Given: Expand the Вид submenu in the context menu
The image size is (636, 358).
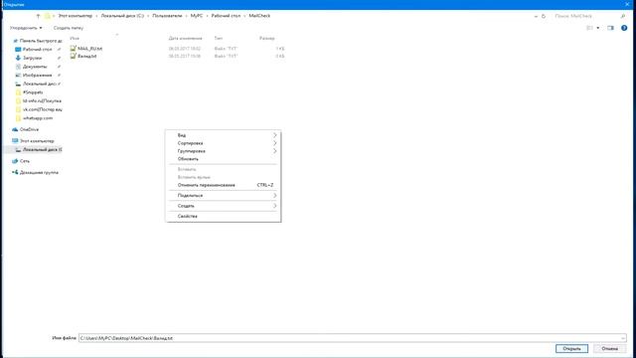Looking at the screenshot, I should tap(223, 135).
